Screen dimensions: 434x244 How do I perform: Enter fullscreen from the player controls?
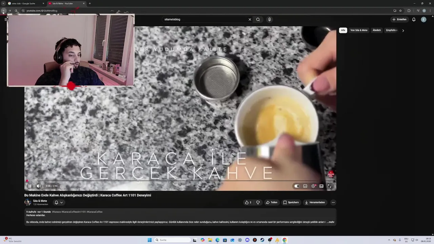pos(330,186)
